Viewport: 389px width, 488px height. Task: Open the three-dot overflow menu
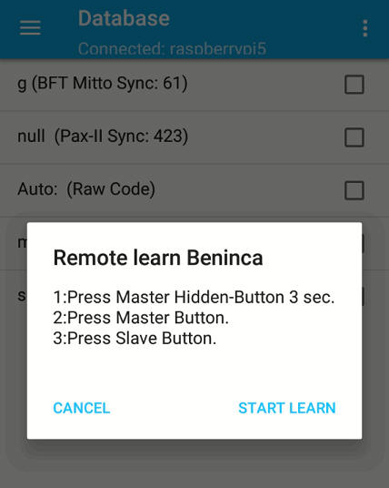coord(365,28)
